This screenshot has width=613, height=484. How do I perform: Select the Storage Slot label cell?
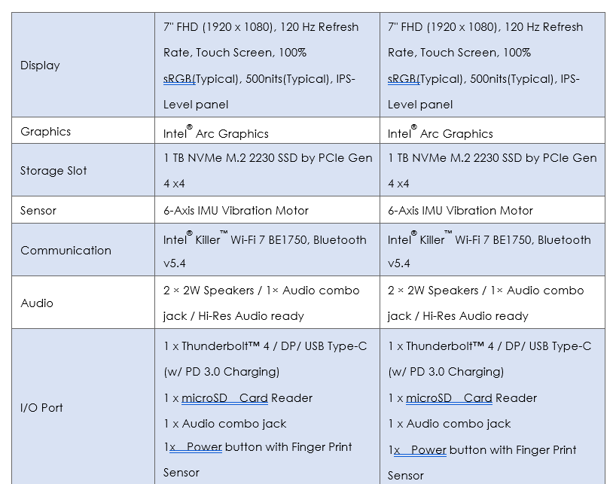point(53,171)
